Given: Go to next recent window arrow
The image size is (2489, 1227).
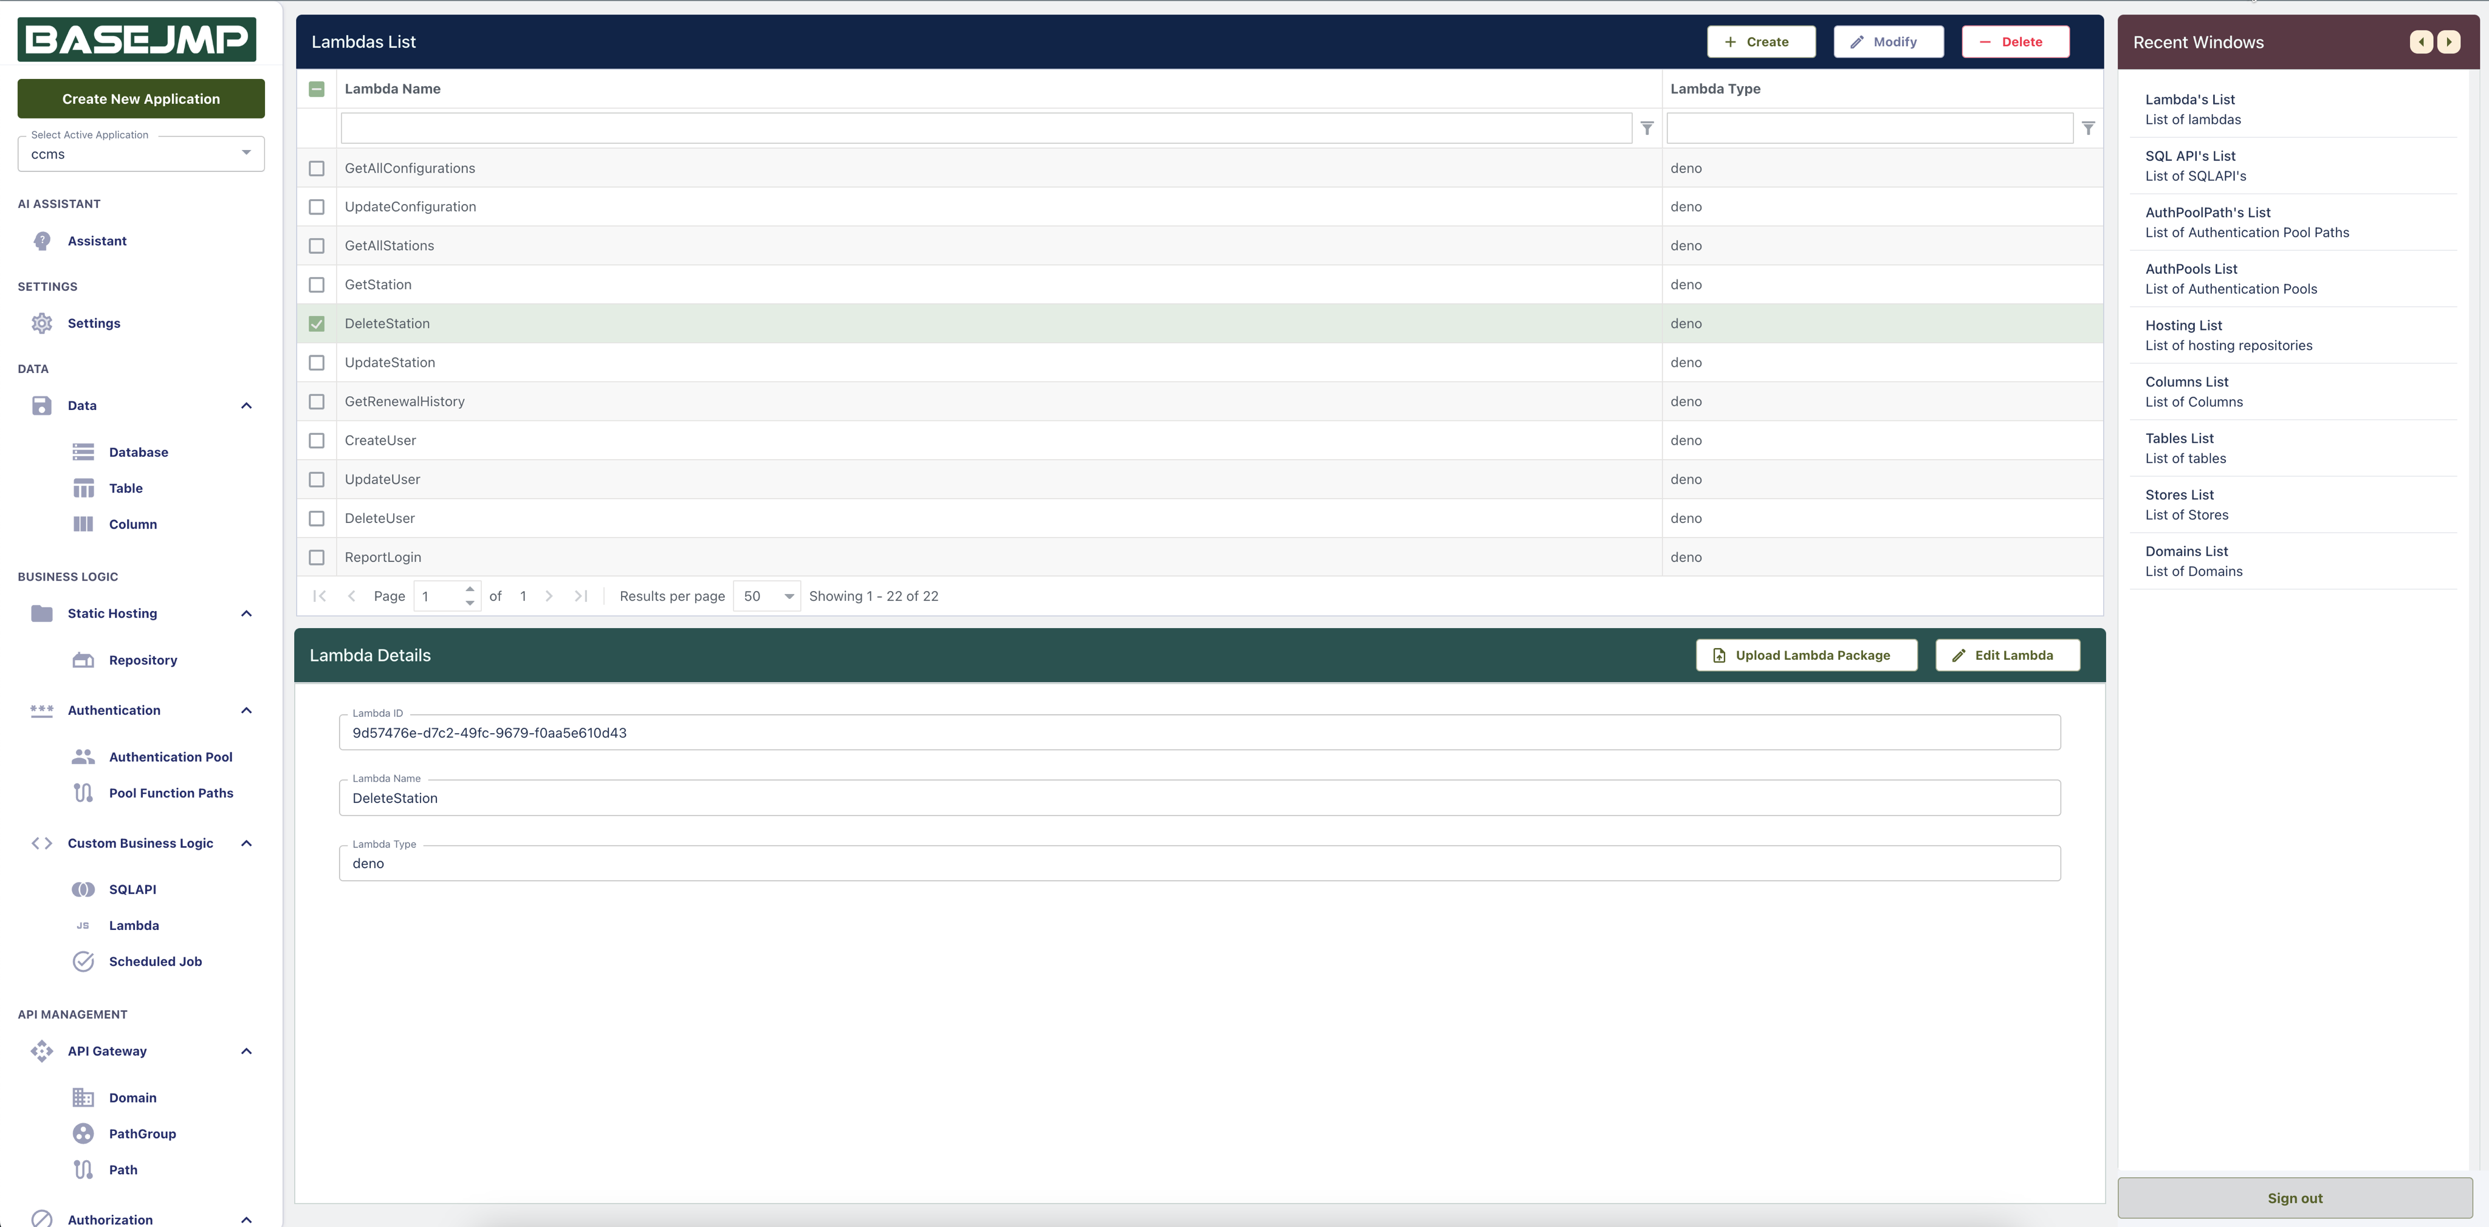Looking at the screenshot, I should [x=2448, y=41].
